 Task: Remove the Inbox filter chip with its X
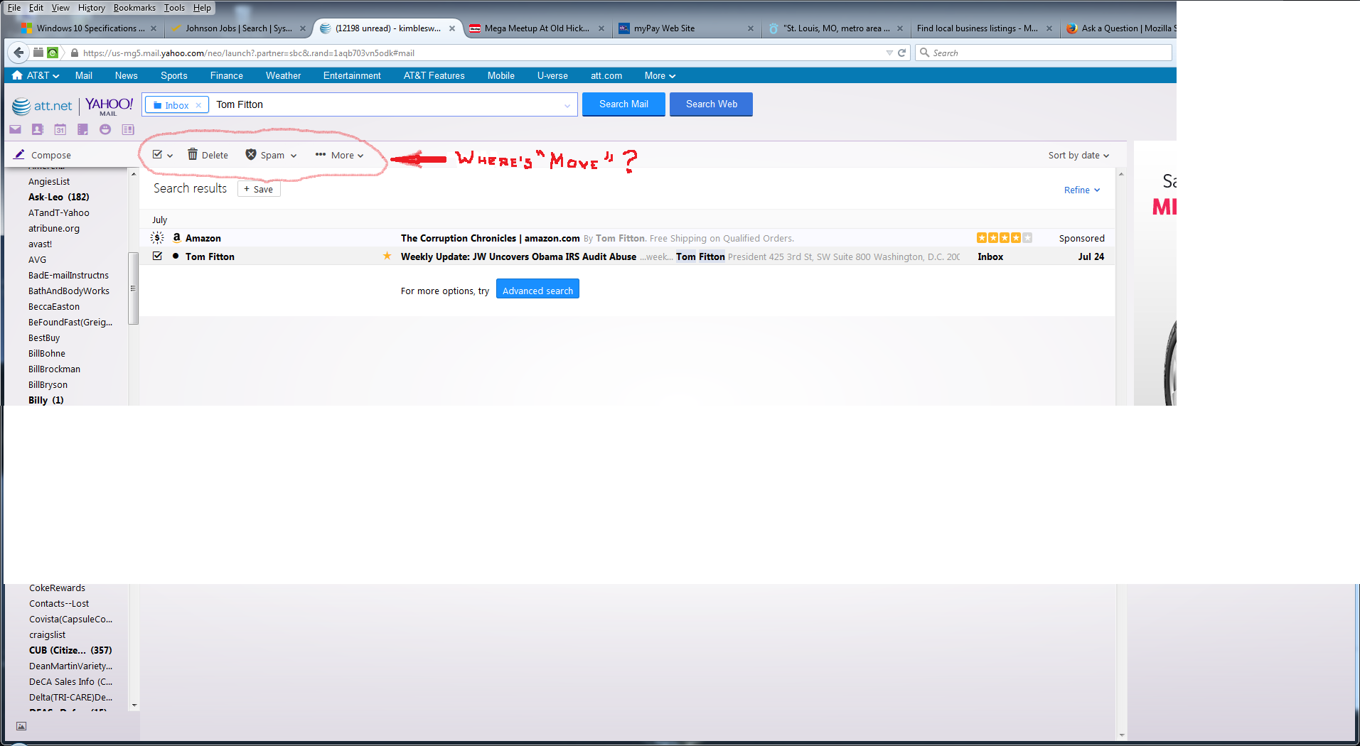198,105
